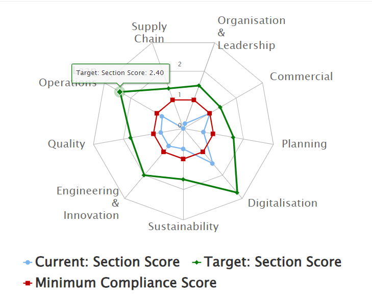Click the Quality axis label
Image resolution: width=372 pixels, height=300 pixels.
66,144
